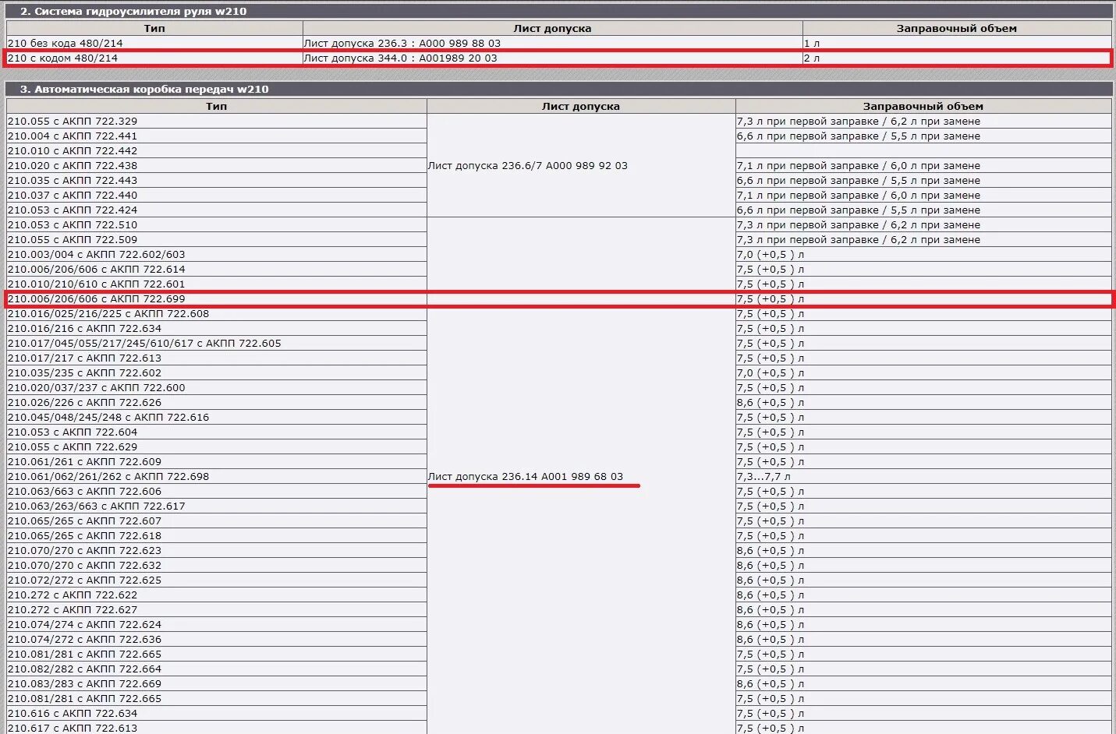Click cell '210.016/025/216/225 с АКПП 722.608'
This screenshot has width=1116, height=734.
[x=217, y=313]
